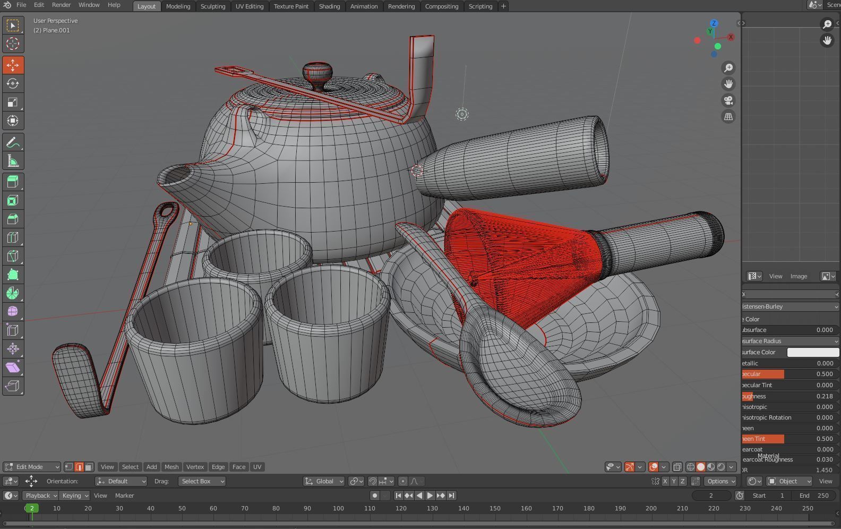Choose the Scale tool

[x=13, y=102]
